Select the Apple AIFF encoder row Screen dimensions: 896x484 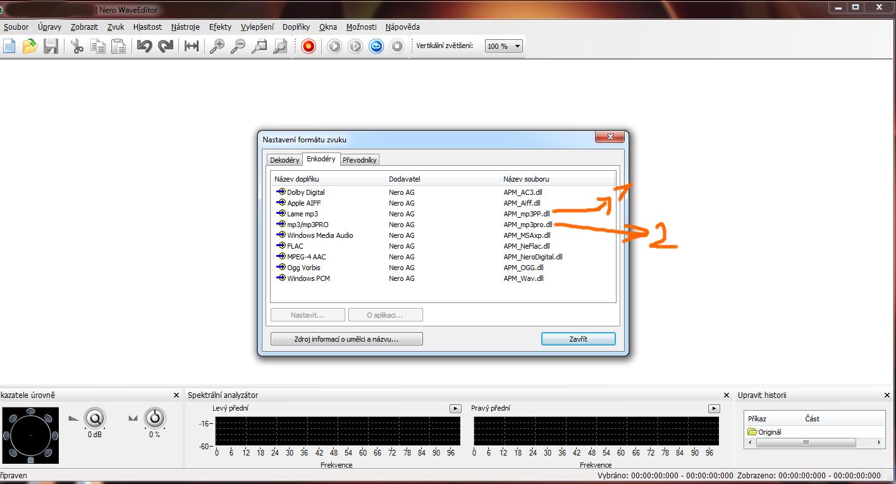443,203
